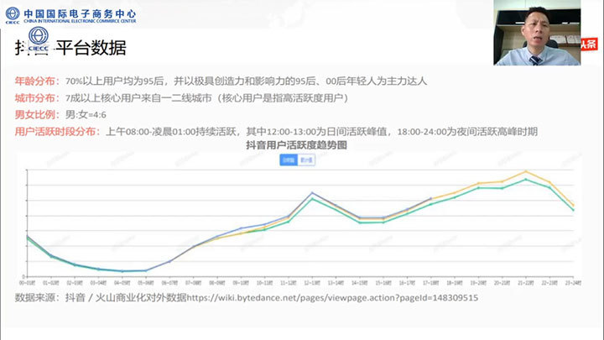This screenshot has width=604, height=340.
Task: Click the blue line peak at 12-13时
Action: 312,192
